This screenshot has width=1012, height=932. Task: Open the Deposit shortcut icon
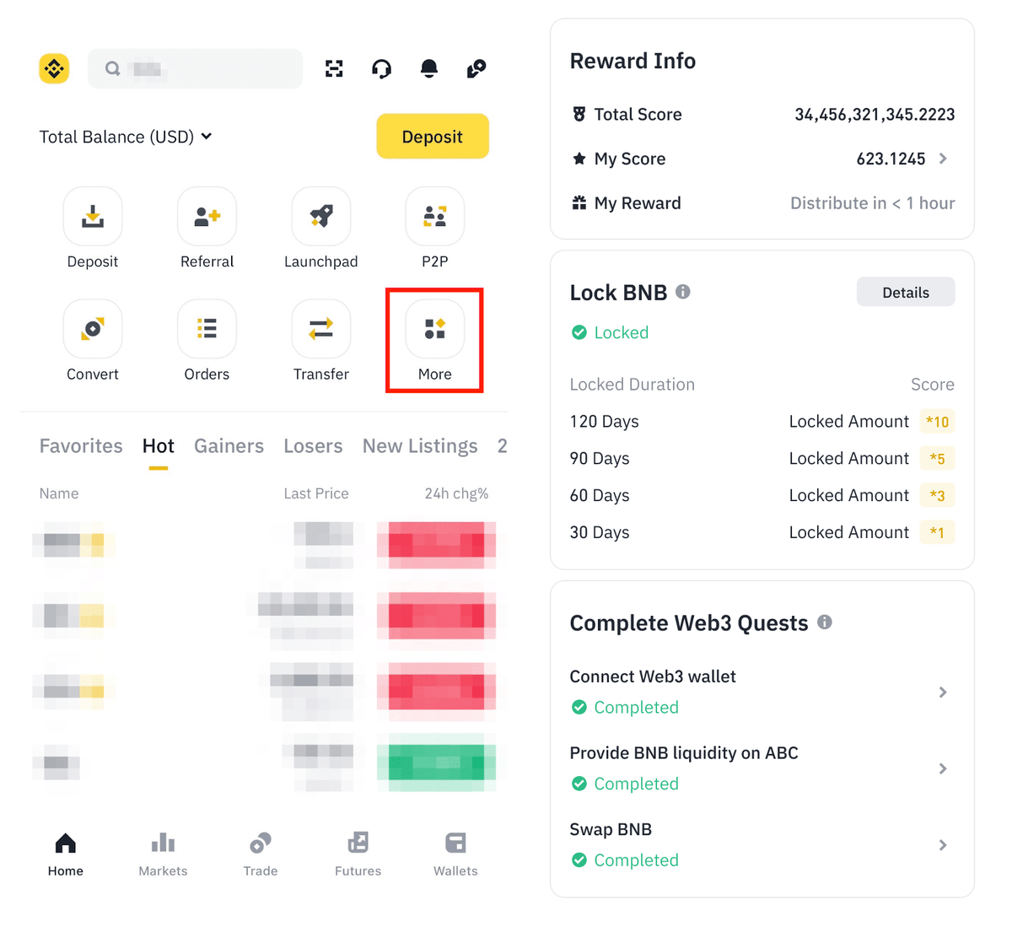coord(93,217)
